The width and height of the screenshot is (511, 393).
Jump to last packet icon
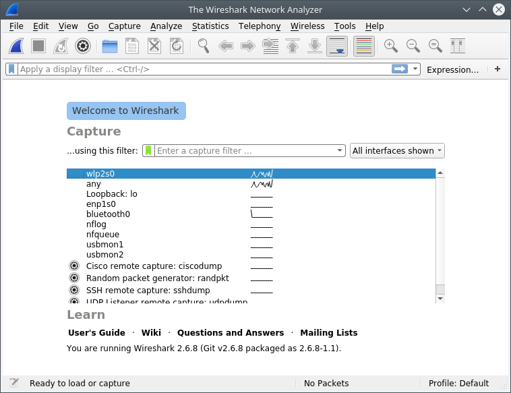(x=315, y=46)
